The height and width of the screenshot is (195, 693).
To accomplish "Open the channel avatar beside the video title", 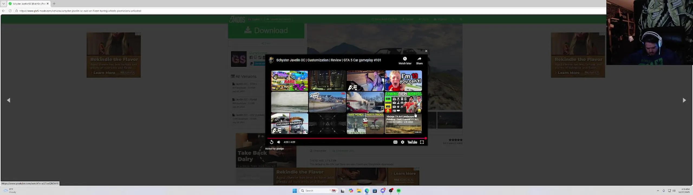I will click(271, 60).
